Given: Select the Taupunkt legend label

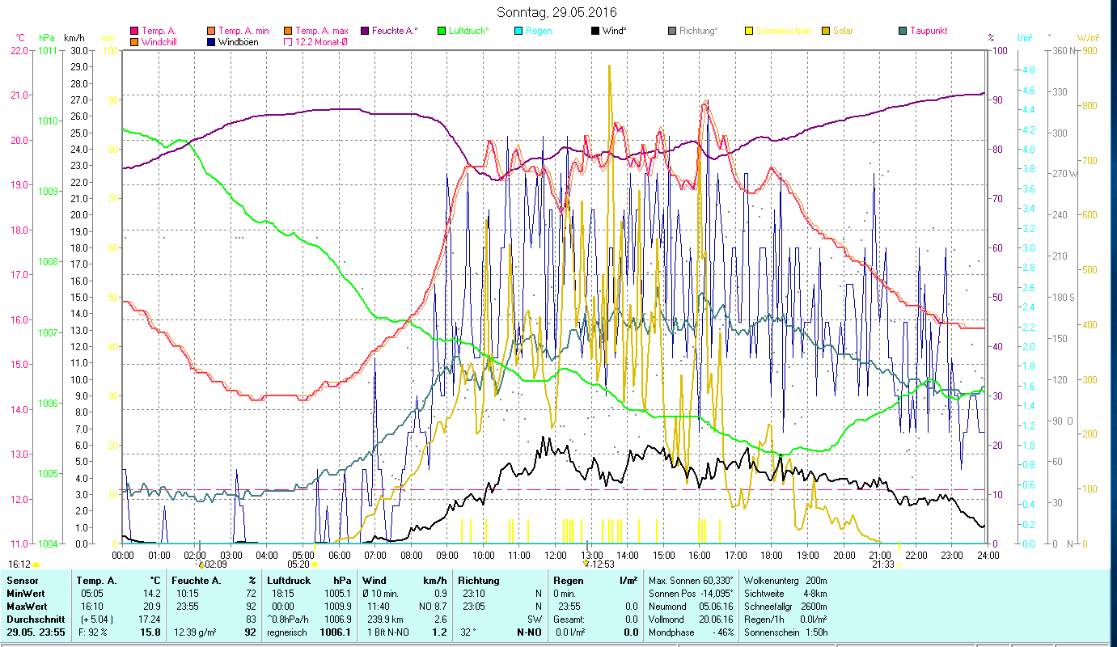Looking at the screenshot, I should click(929, 31).
